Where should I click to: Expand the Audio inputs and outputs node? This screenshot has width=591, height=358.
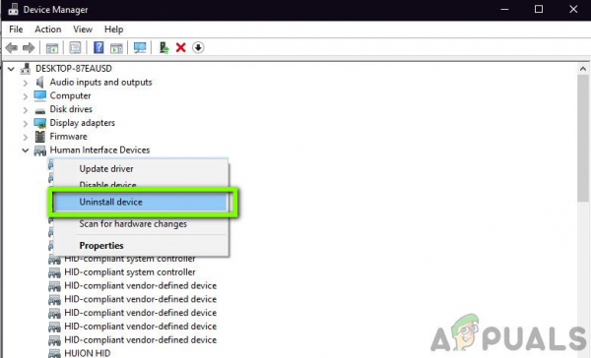[26, 83]
